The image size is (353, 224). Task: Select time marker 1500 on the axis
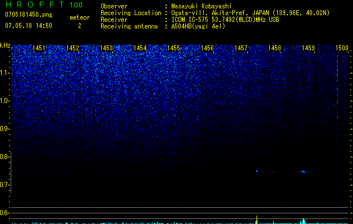(x=342, y=48)
